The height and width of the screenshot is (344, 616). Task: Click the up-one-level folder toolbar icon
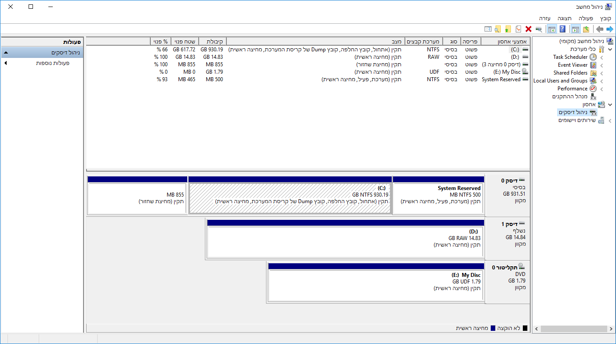[586, 29]
